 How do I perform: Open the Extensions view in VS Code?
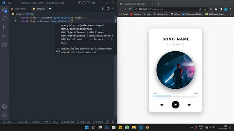click(x=4, y=45)
